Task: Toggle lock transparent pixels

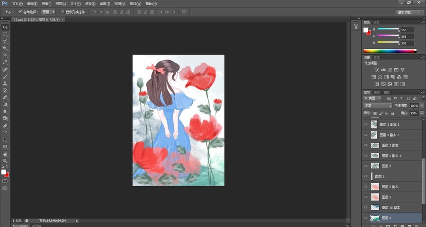Action: pyautogui.click(x=375, y=113)
